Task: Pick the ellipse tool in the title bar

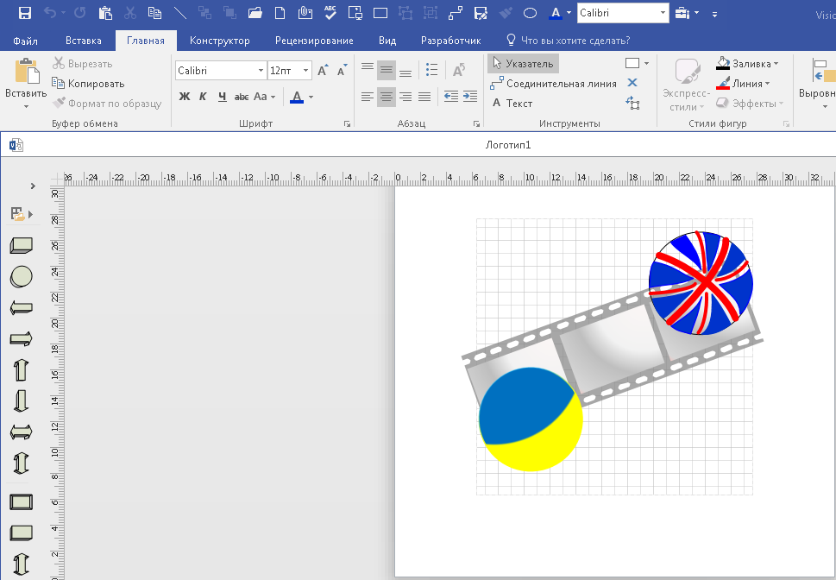Action: click(530, 13)
